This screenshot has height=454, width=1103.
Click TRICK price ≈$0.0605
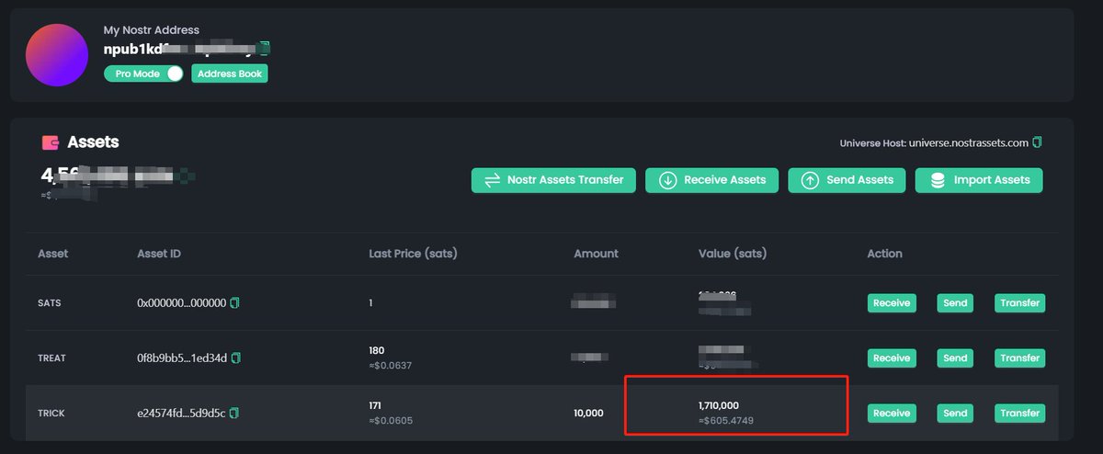(391, 420)
